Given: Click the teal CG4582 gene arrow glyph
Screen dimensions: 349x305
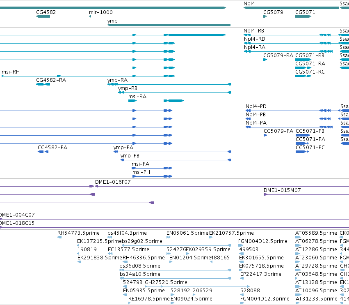Looking at the screenshot, I should pos(43,16).
